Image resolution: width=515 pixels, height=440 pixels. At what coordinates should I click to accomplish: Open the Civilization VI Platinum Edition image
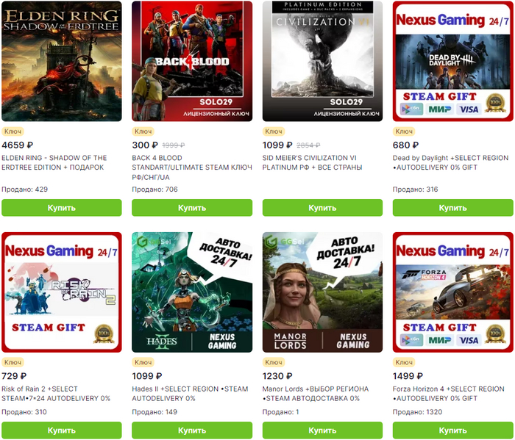(x=322, y=61)
